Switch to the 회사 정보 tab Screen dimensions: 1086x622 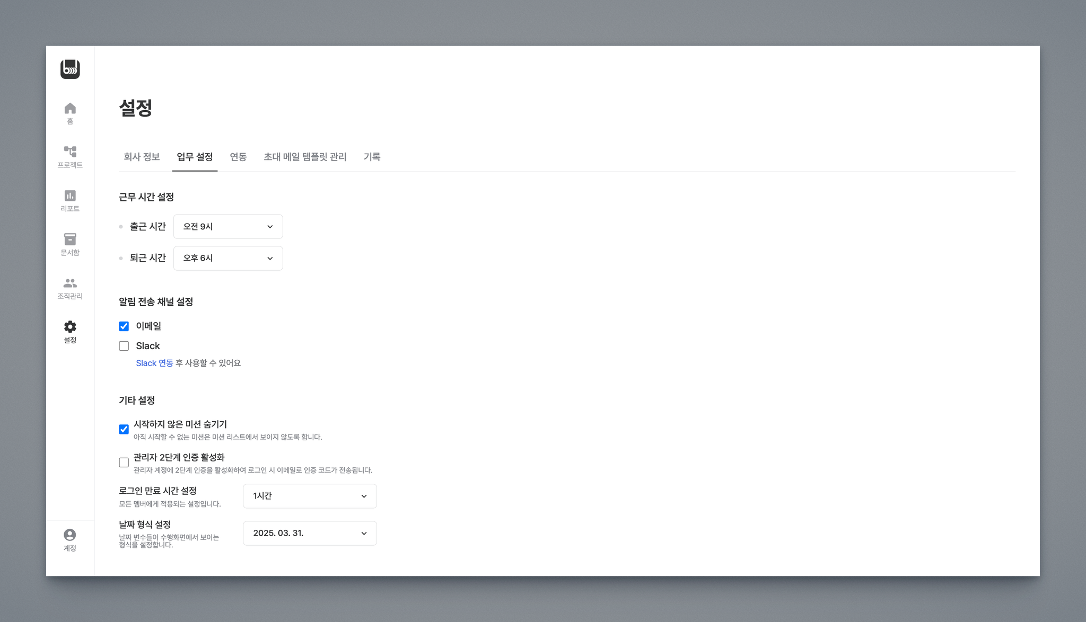click(x=142, y=157)
